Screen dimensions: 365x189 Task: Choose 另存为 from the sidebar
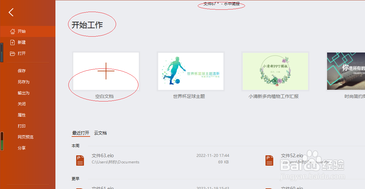click(x=24, y=82)
